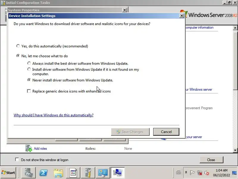Click the Add roles link

click(40, 149)
